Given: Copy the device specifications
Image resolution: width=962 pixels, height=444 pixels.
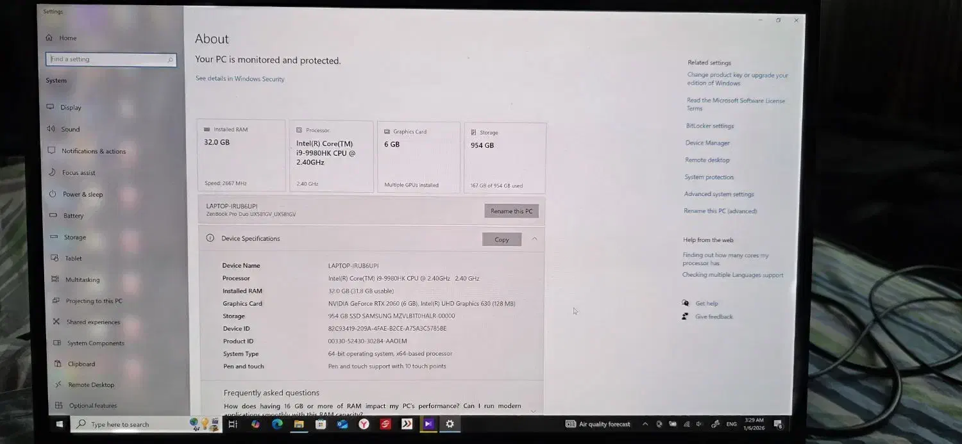Looking at the screenshot, I should click(x=502, y=240).
